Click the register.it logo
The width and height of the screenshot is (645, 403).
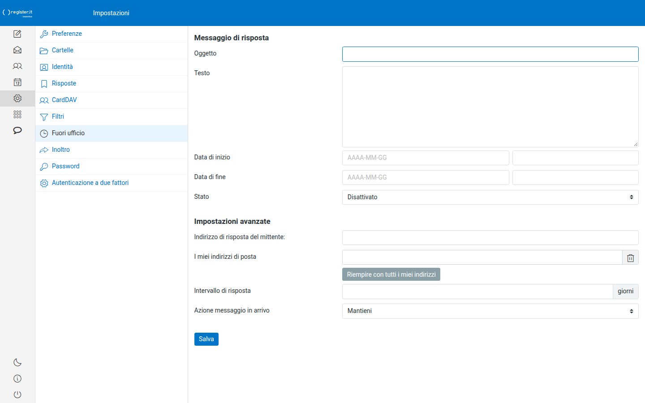(x=18, y=13)
